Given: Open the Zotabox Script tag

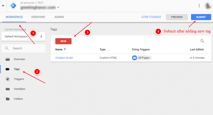Looking at the screenshot, I should (x=64, y=58).
